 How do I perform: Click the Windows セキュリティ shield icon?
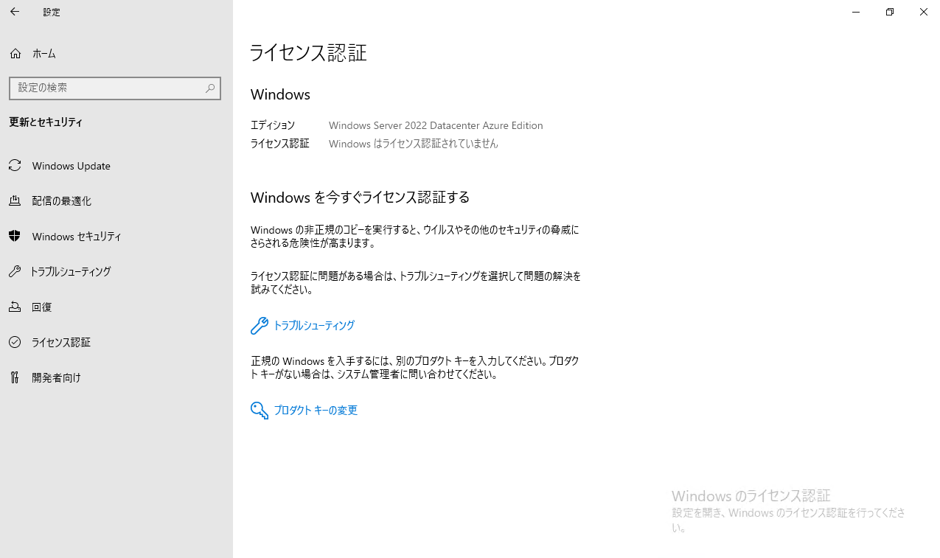tap(15, 236)
